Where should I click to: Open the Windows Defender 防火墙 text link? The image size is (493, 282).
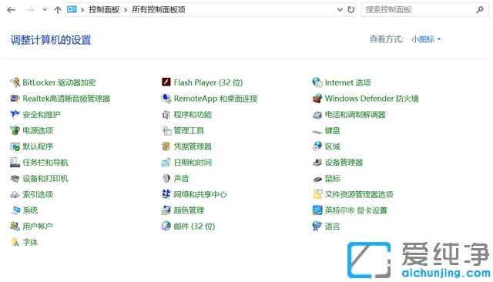pyautogui.click(x=371, y=99)
